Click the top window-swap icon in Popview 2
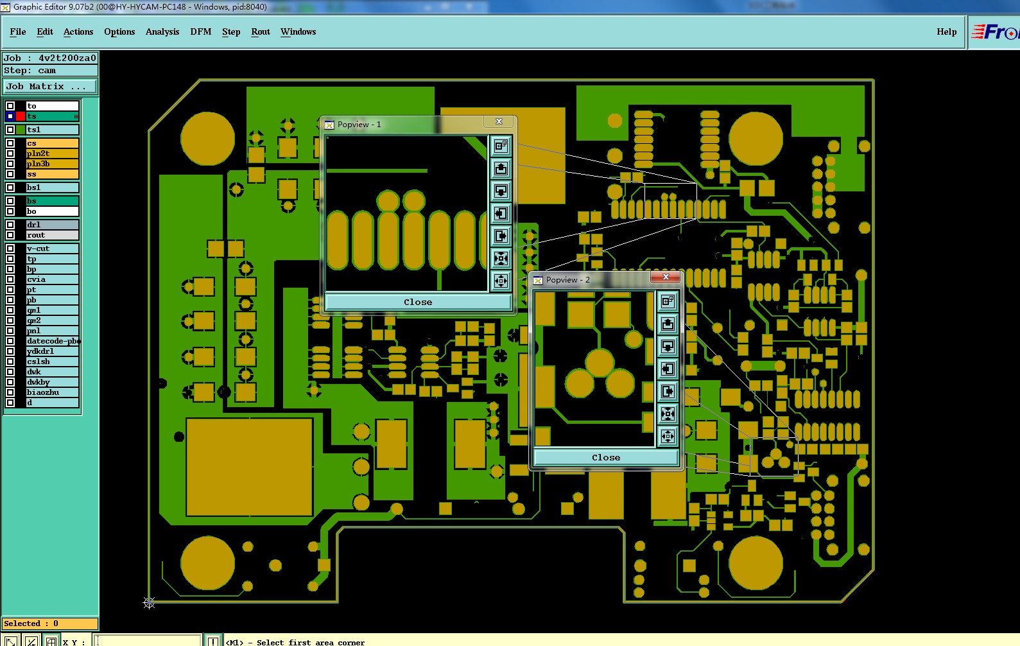The image size is (1020, 646). tap(668, 301)
